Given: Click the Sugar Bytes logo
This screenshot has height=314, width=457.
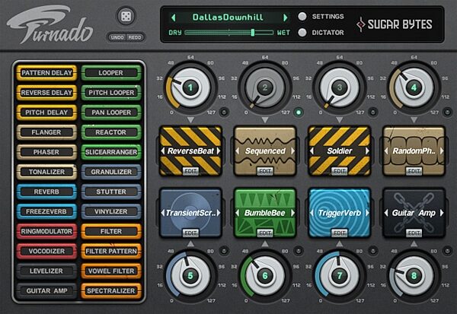Looking at the screenshot, I should click(395, 24).
